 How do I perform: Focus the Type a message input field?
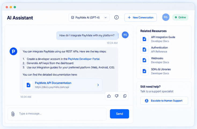click(57, 114)
